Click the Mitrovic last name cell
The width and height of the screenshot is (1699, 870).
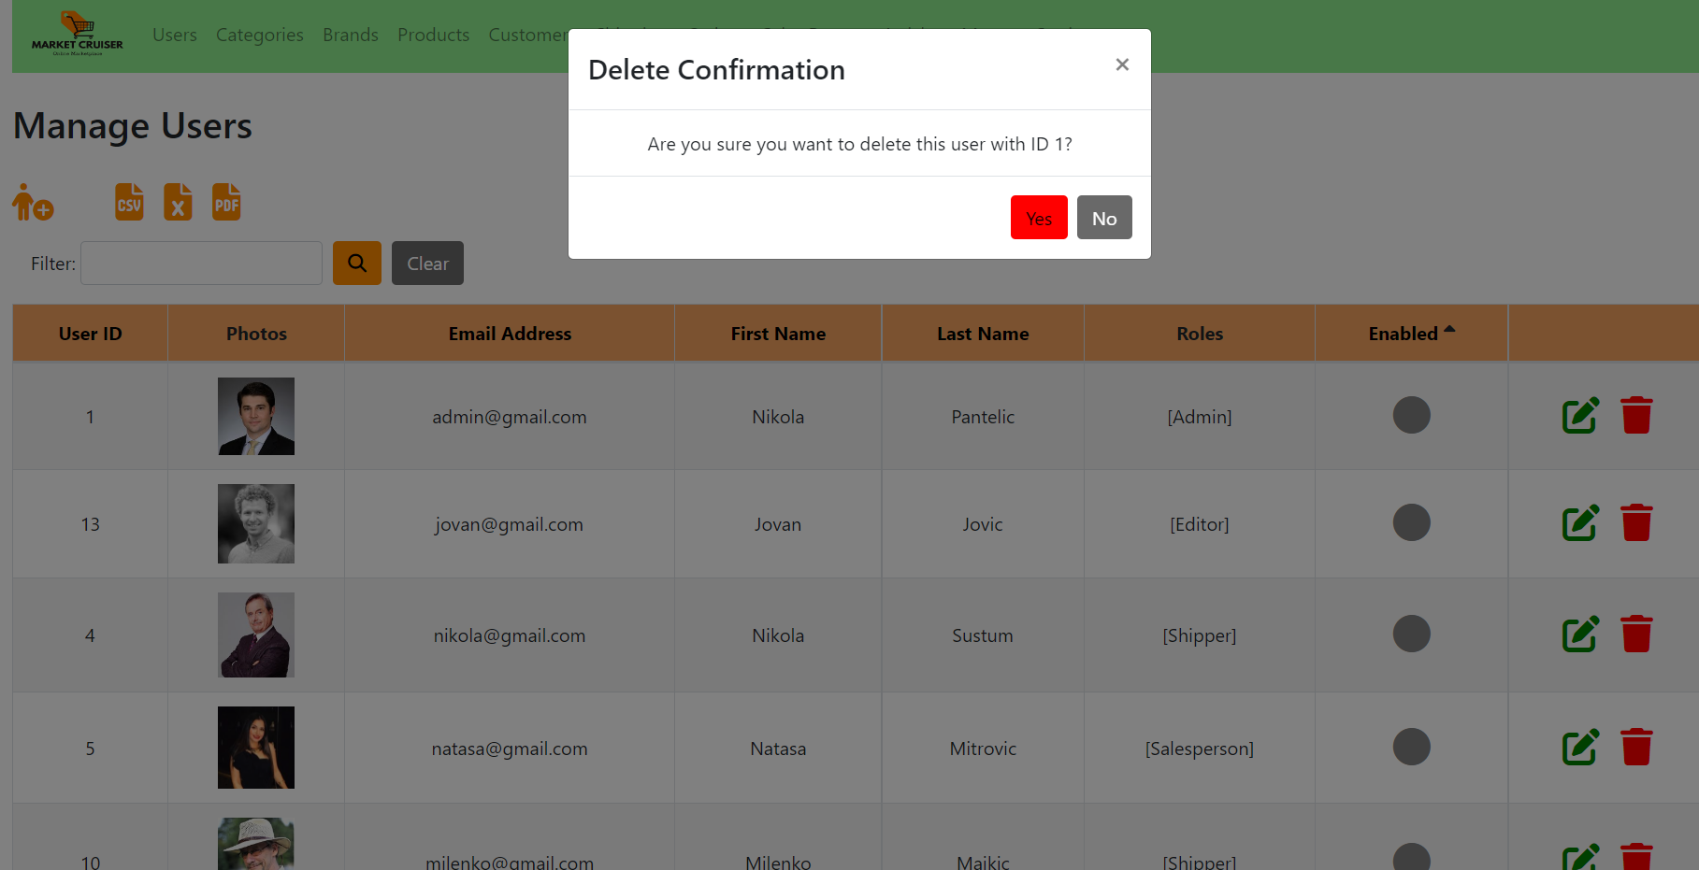coord(983,749)
